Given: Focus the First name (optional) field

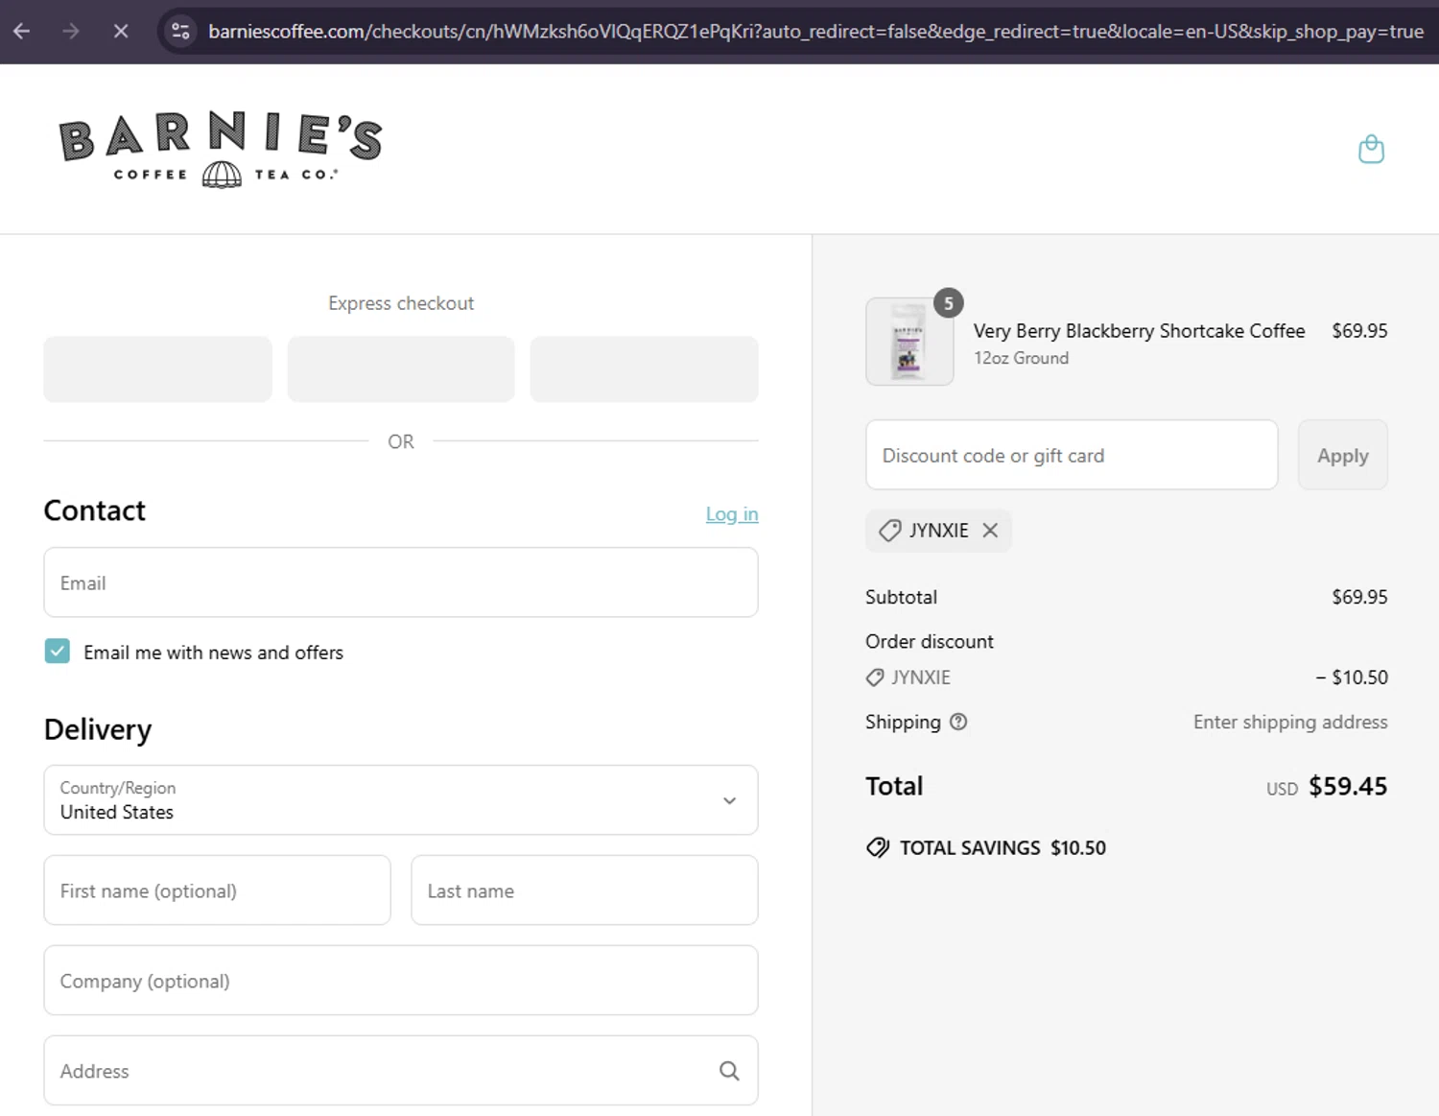Looking at the screenshot, I should [x=217, y=890].
